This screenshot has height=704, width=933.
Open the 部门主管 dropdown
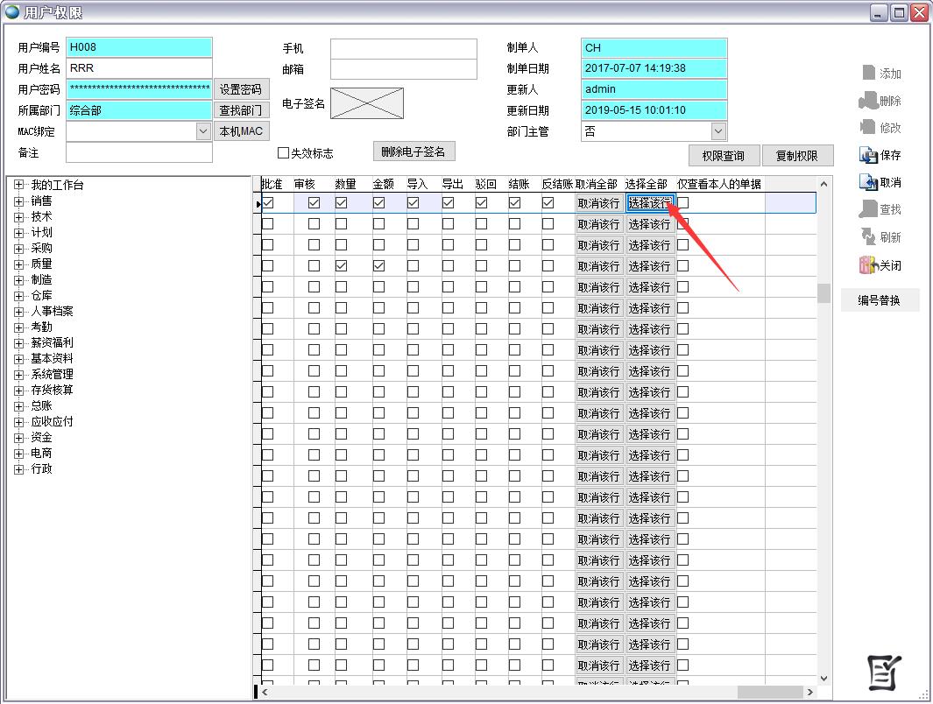pyautogui.click(x=718, y=131)
